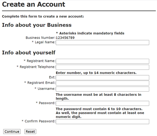The height and width of the screenshot is (136, 157).
Task: Click the "Info about your Business" heading
Action: tap(37, 25)
